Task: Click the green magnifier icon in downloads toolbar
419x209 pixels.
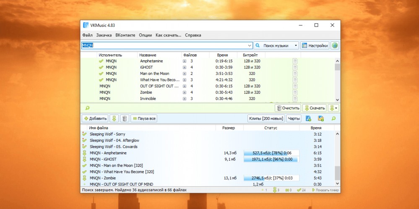Action: (333, 118)
